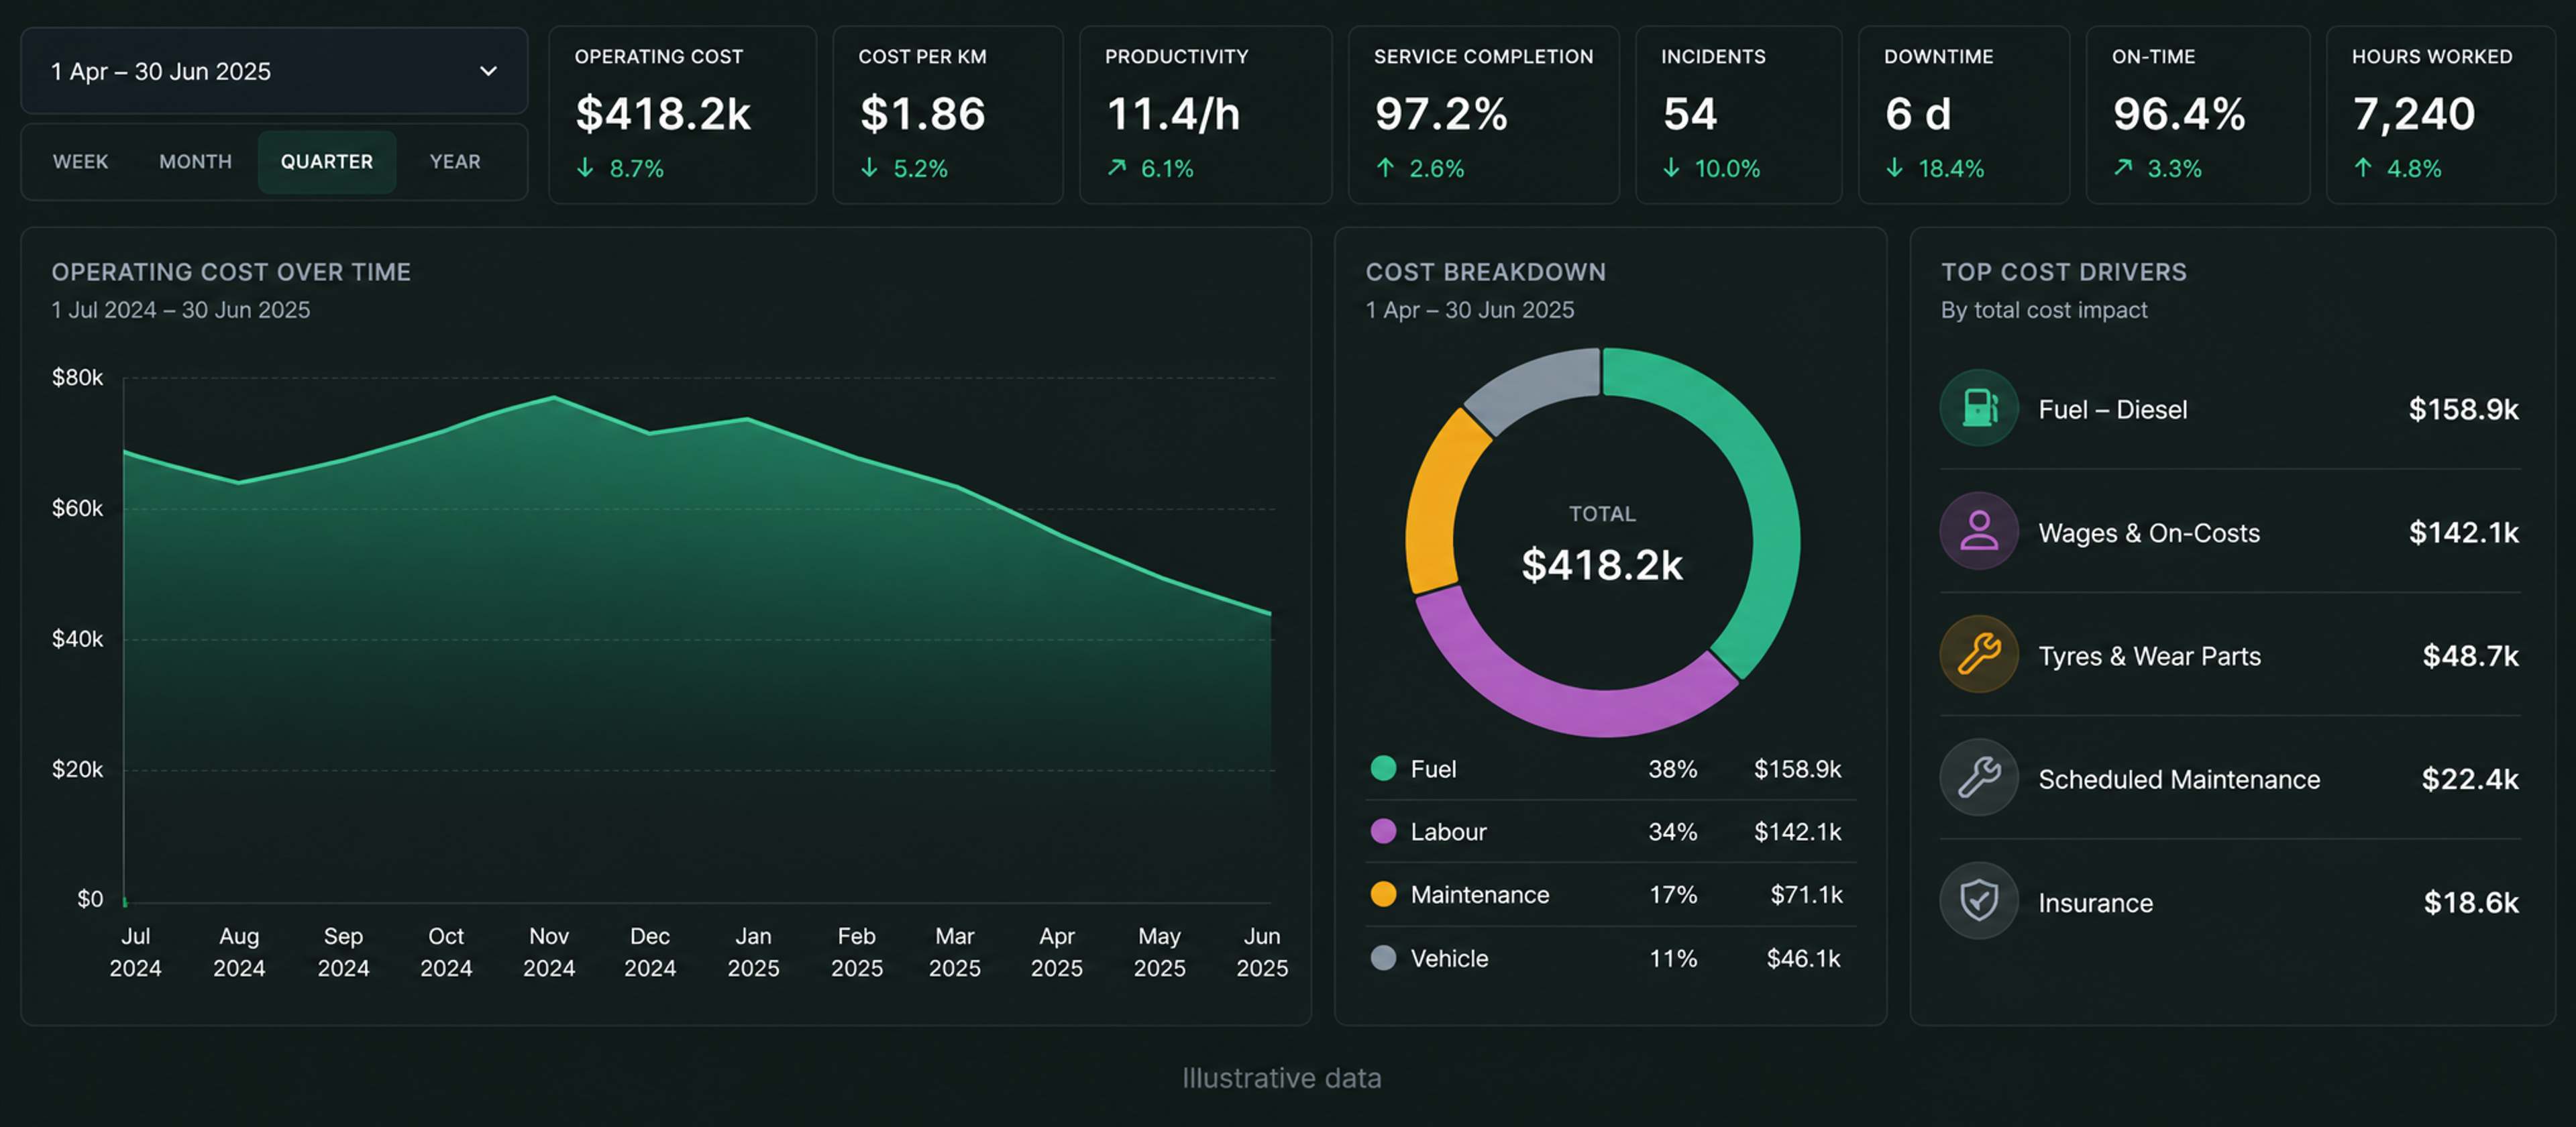Click the down arrow under Cost Per KM
Image resolution: width=2576 pixels, height=1127 pixels.
coord(869,168)
